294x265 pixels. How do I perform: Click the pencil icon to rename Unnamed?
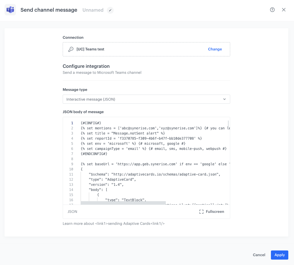[110, 10]
